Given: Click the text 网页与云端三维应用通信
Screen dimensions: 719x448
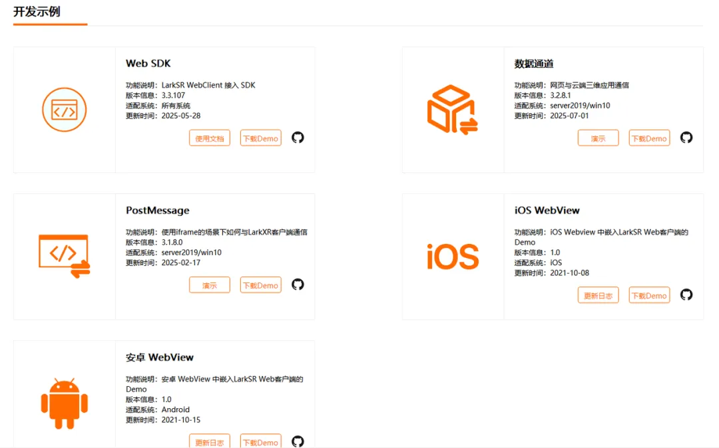Looking at the screenshot, I should point(589,85).
